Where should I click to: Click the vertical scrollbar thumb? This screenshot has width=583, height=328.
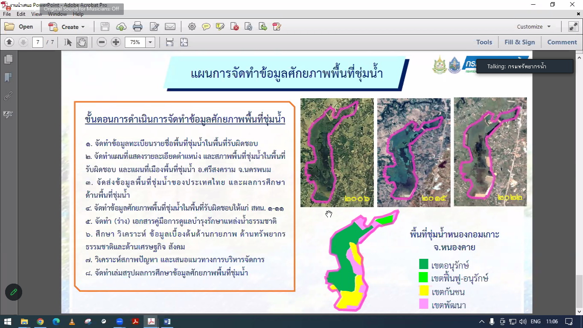click(579, 291)
